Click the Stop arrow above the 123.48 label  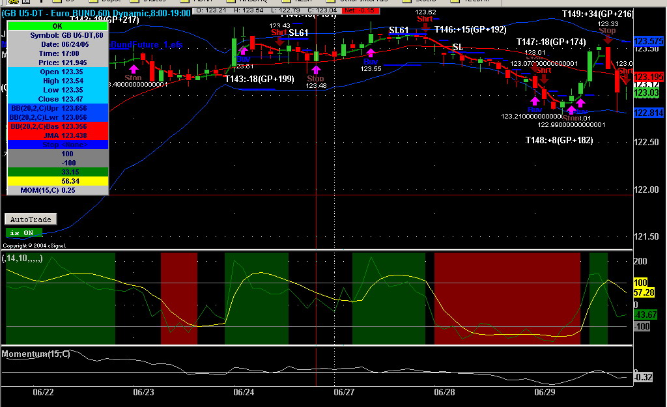coord(316,69)
